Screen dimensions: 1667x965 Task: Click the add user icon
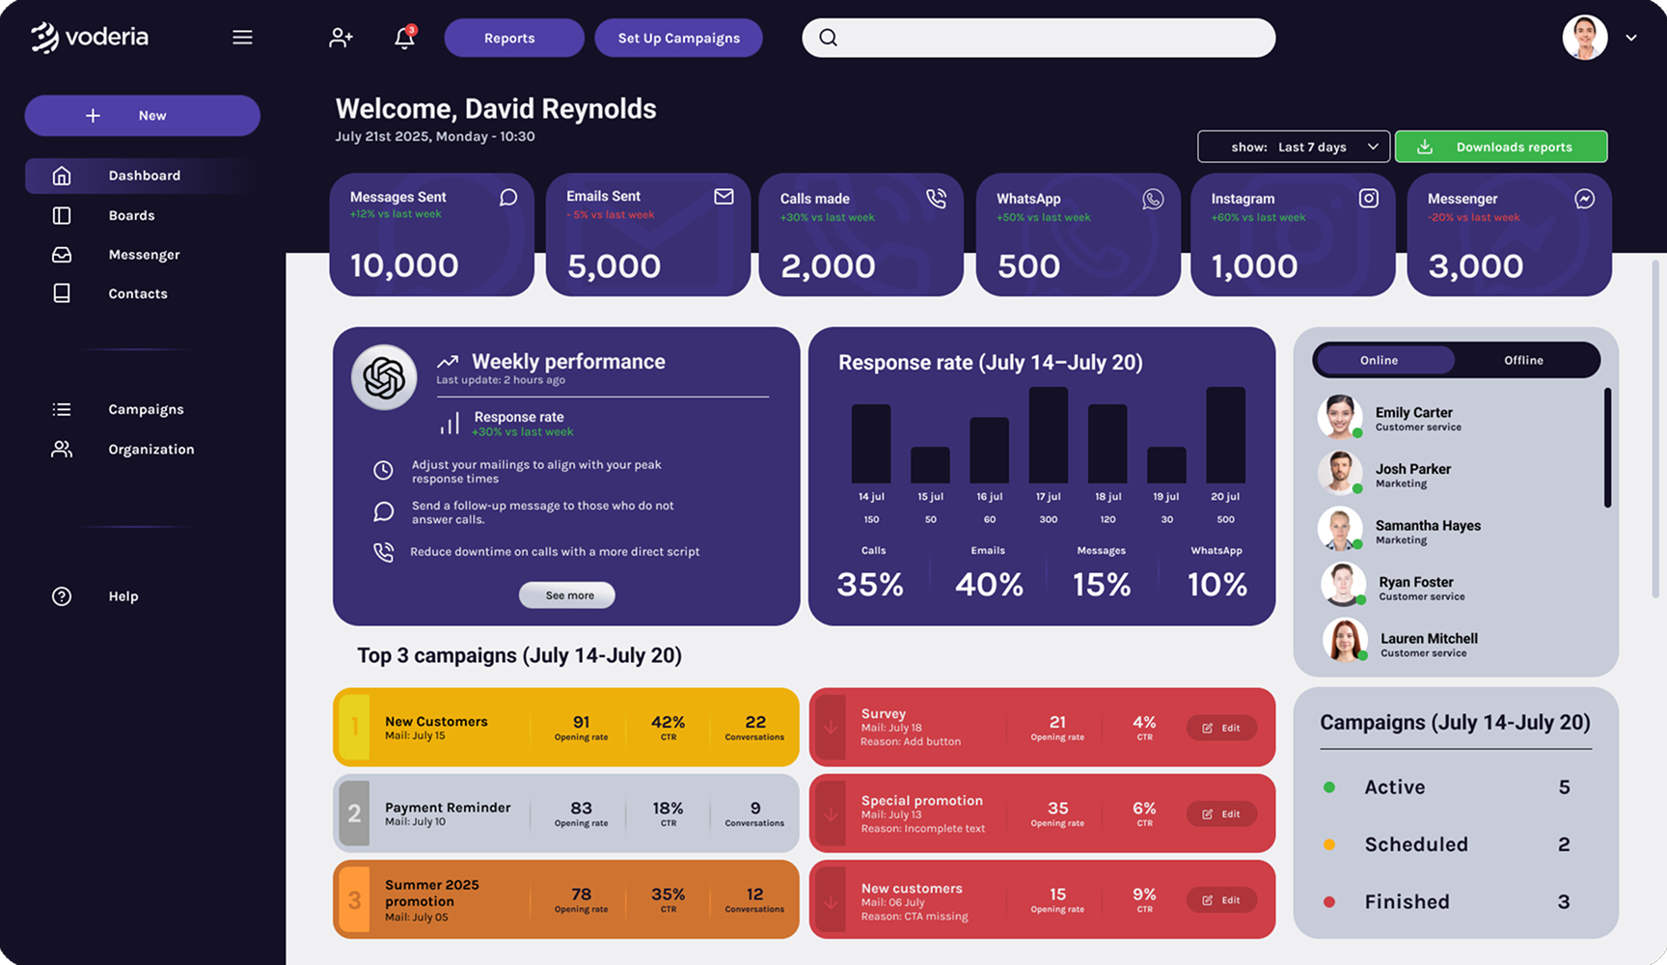341,38
